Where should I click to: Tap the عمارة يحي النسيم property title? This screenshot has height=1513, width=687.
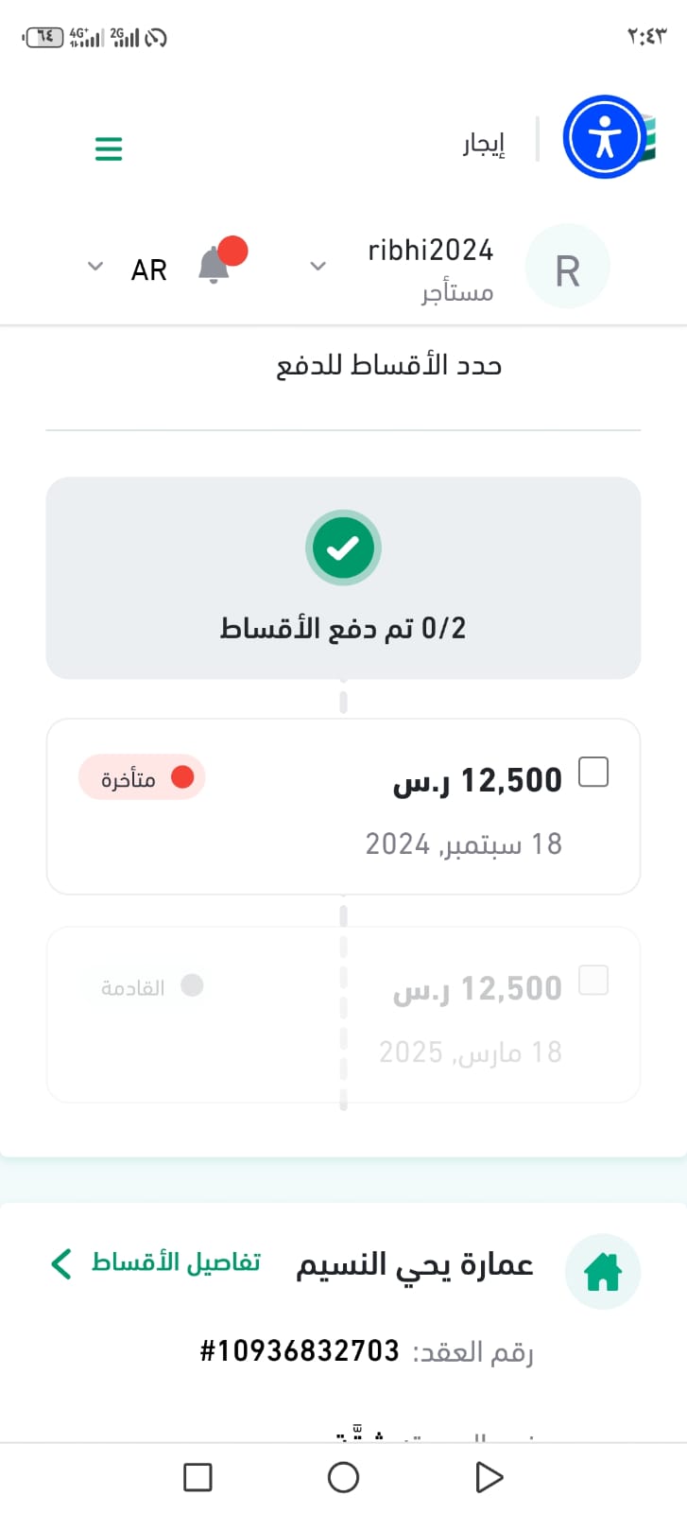pos(415,1264)
